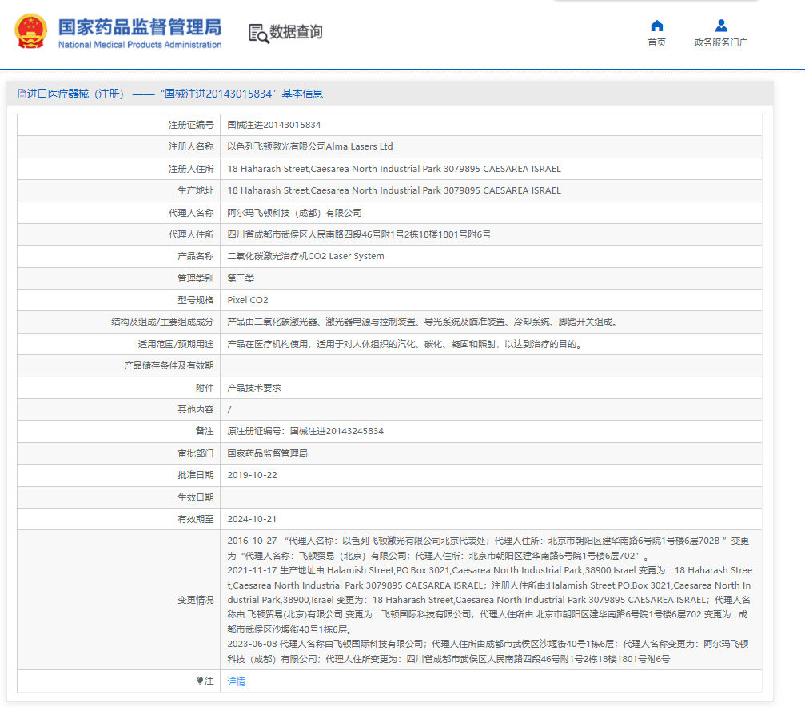Click the 审批部门 label
Viewport: 805px width, 707px height.
tap(196, 453)
